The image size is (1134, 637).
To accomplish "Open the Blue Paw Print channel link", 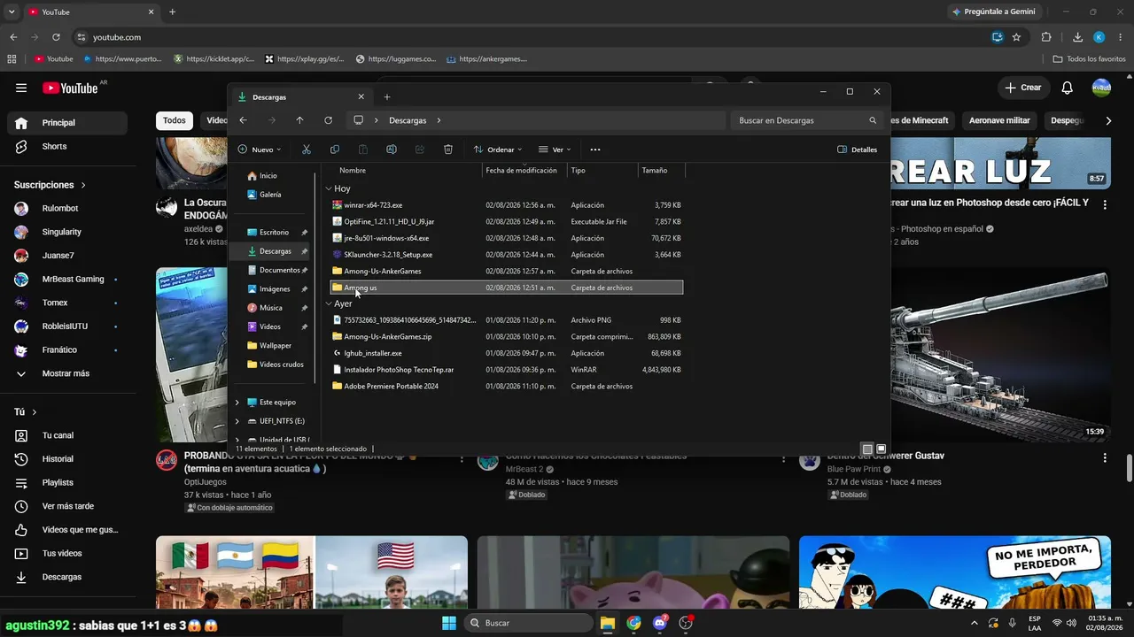I will pyautogui.click(x=854, y=469).
